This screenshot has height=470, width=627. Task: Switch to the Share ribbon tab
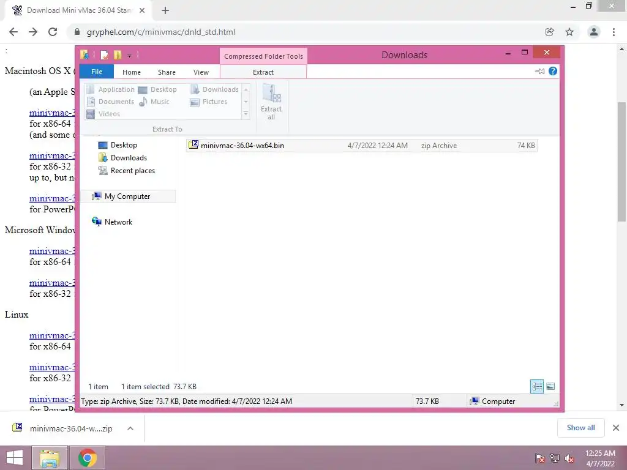167,72
